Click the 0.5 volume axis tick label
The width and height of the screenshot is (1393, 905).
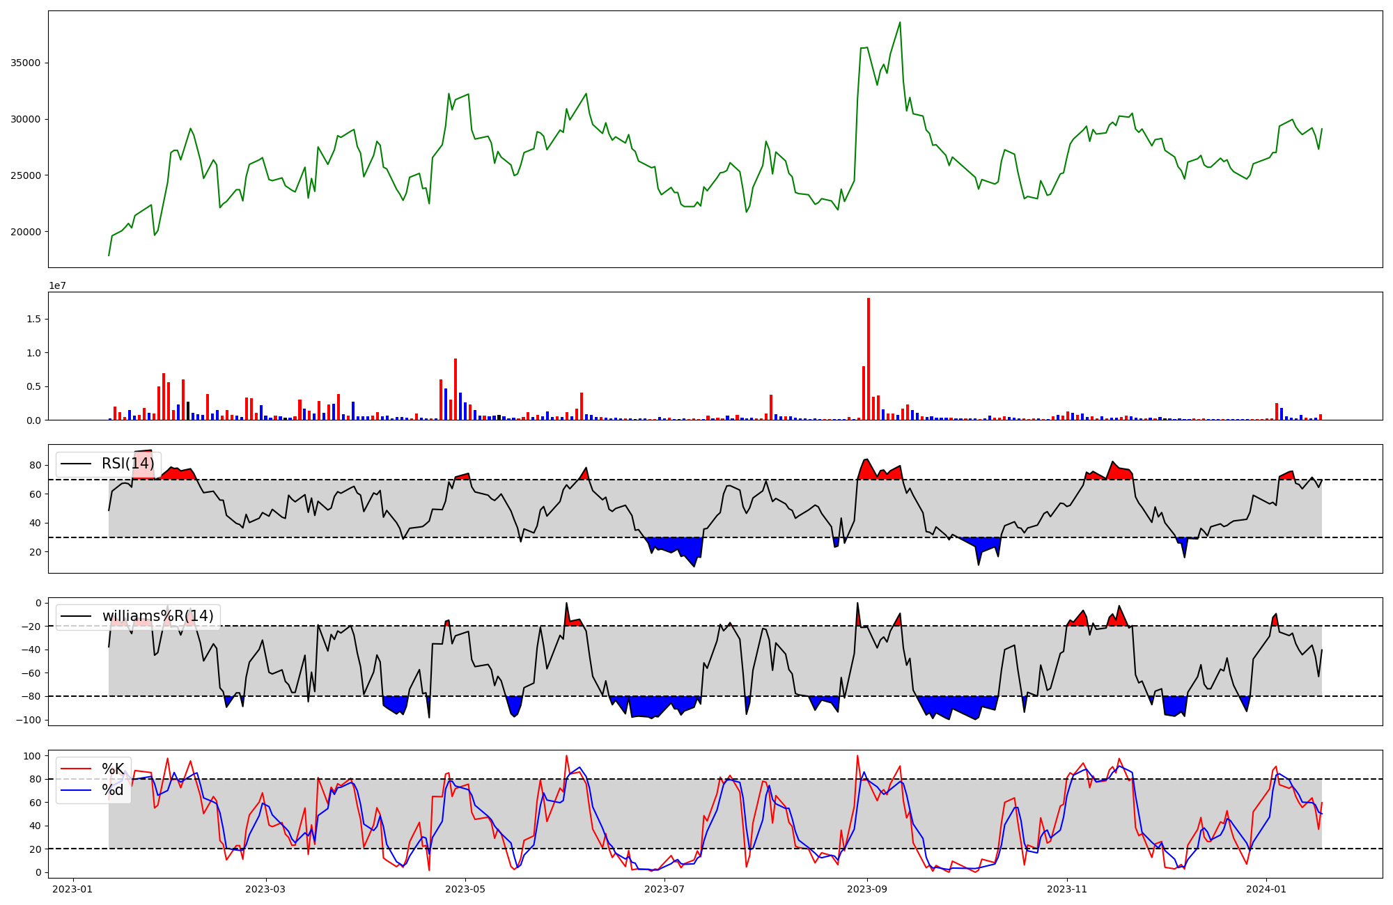tap(33, 386)
